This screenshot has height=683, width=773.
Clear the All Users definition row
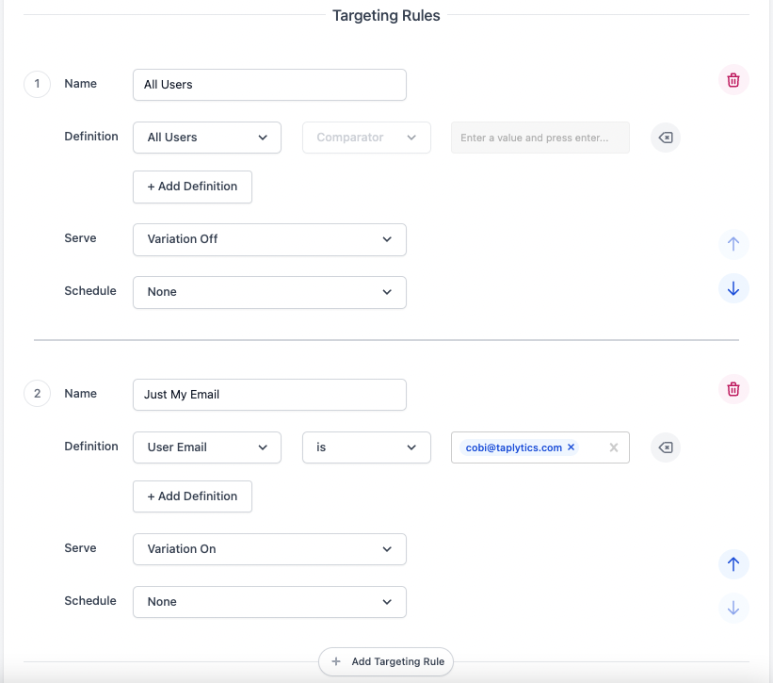click(x=665, y=138)
